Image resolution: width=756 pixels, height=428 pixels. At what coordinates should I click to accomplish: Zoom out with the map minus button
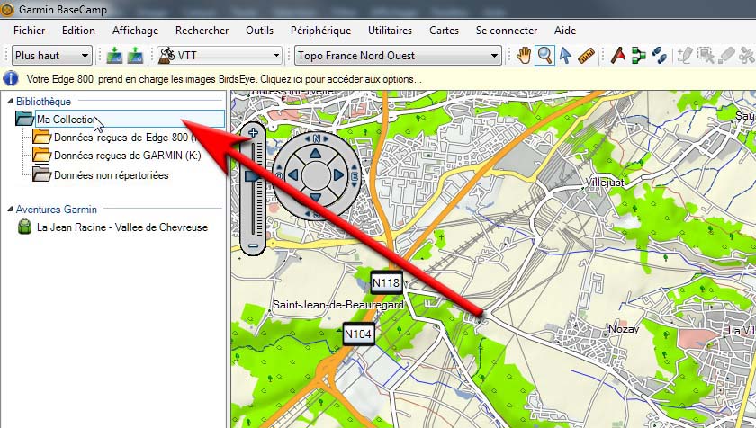(254, 246)
